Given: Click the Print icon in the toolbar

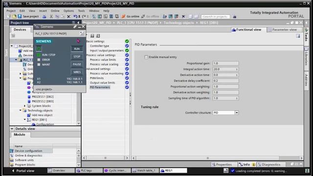Looking at the screenshot, I should [45, 16].
